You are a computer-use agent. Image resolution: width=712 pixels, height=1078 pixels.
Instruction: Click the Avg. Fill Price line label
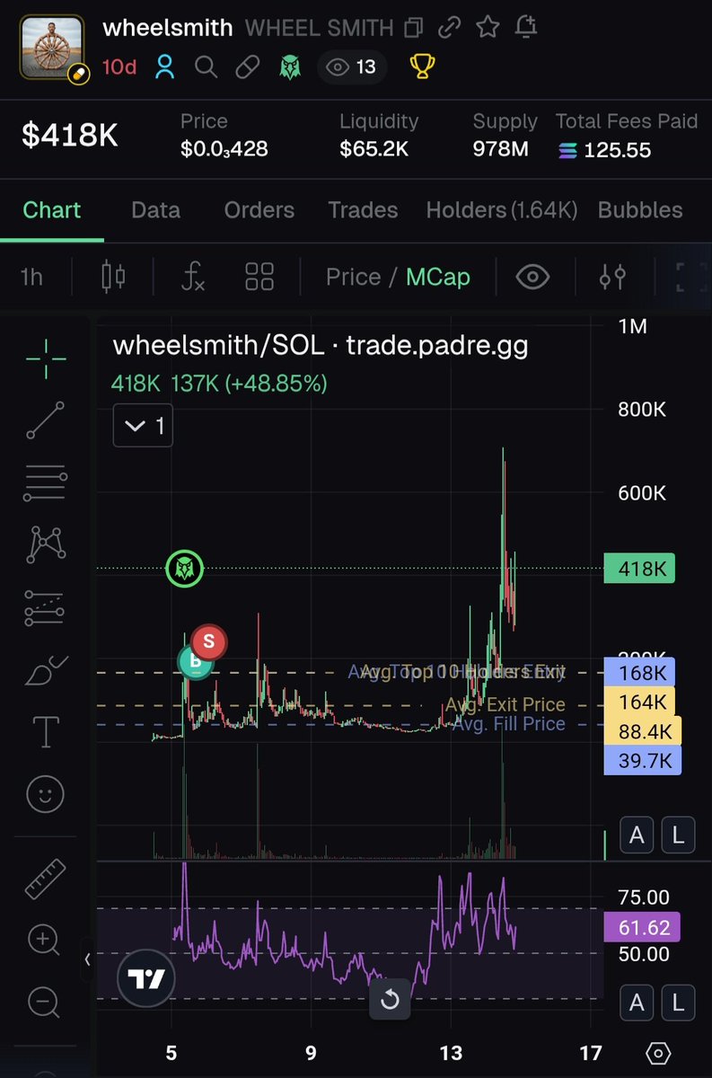[509, 724]
